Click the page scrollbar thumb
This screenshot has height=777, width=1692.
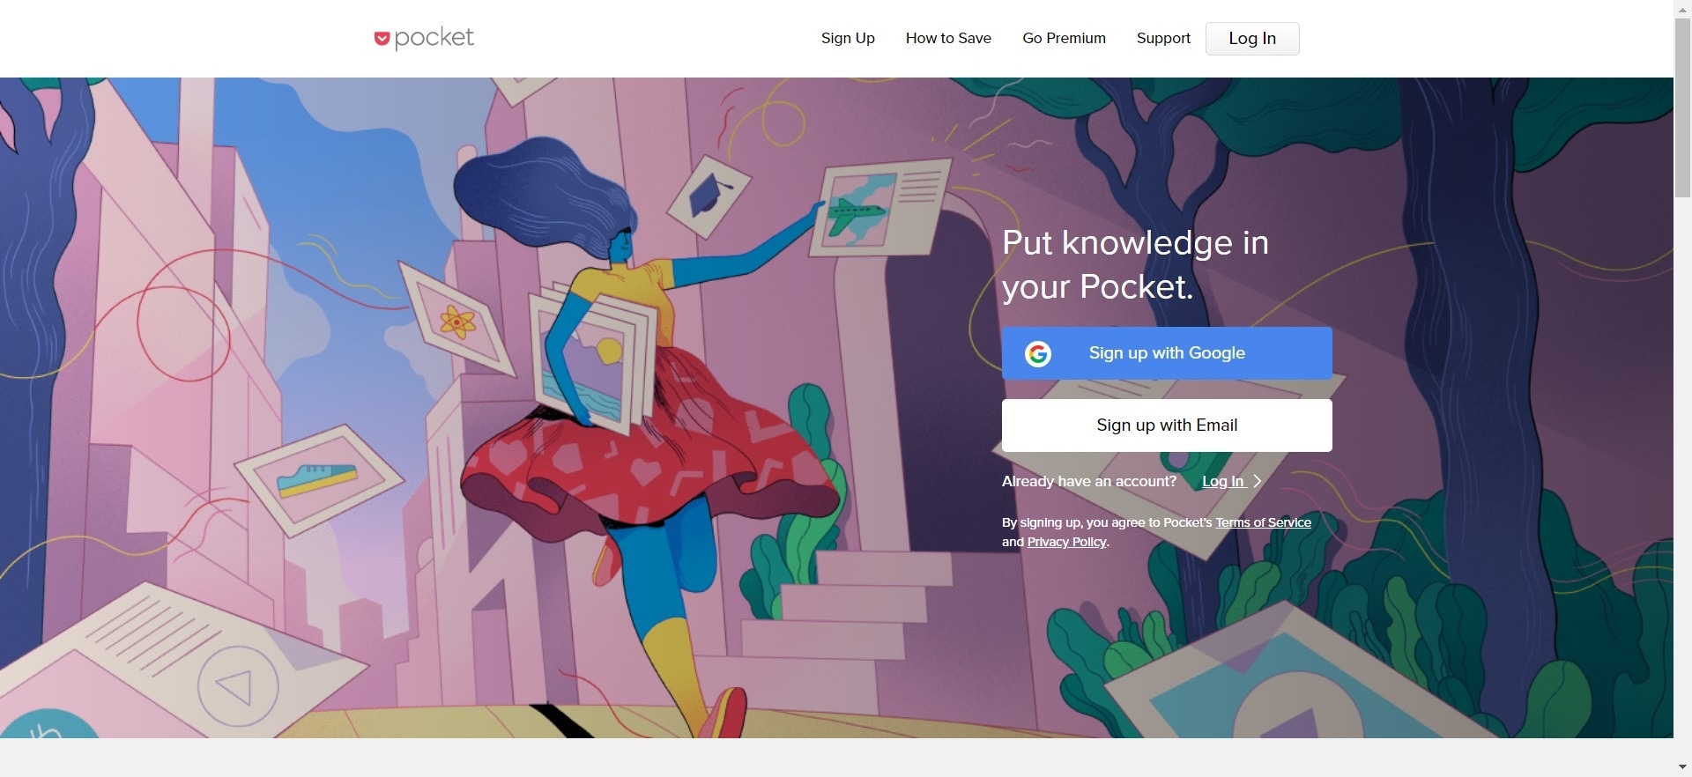tap(1682, 107)
